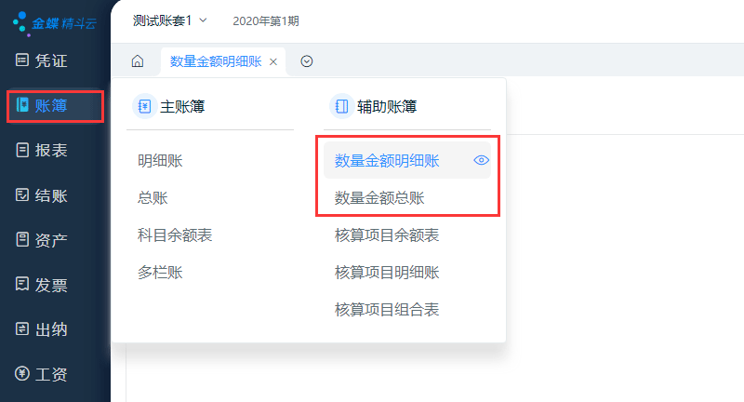The width and height of the screenshot is (744, 402).
Task: Close the 数量金额明细账 tab
Action: click(x=273, y=61)
